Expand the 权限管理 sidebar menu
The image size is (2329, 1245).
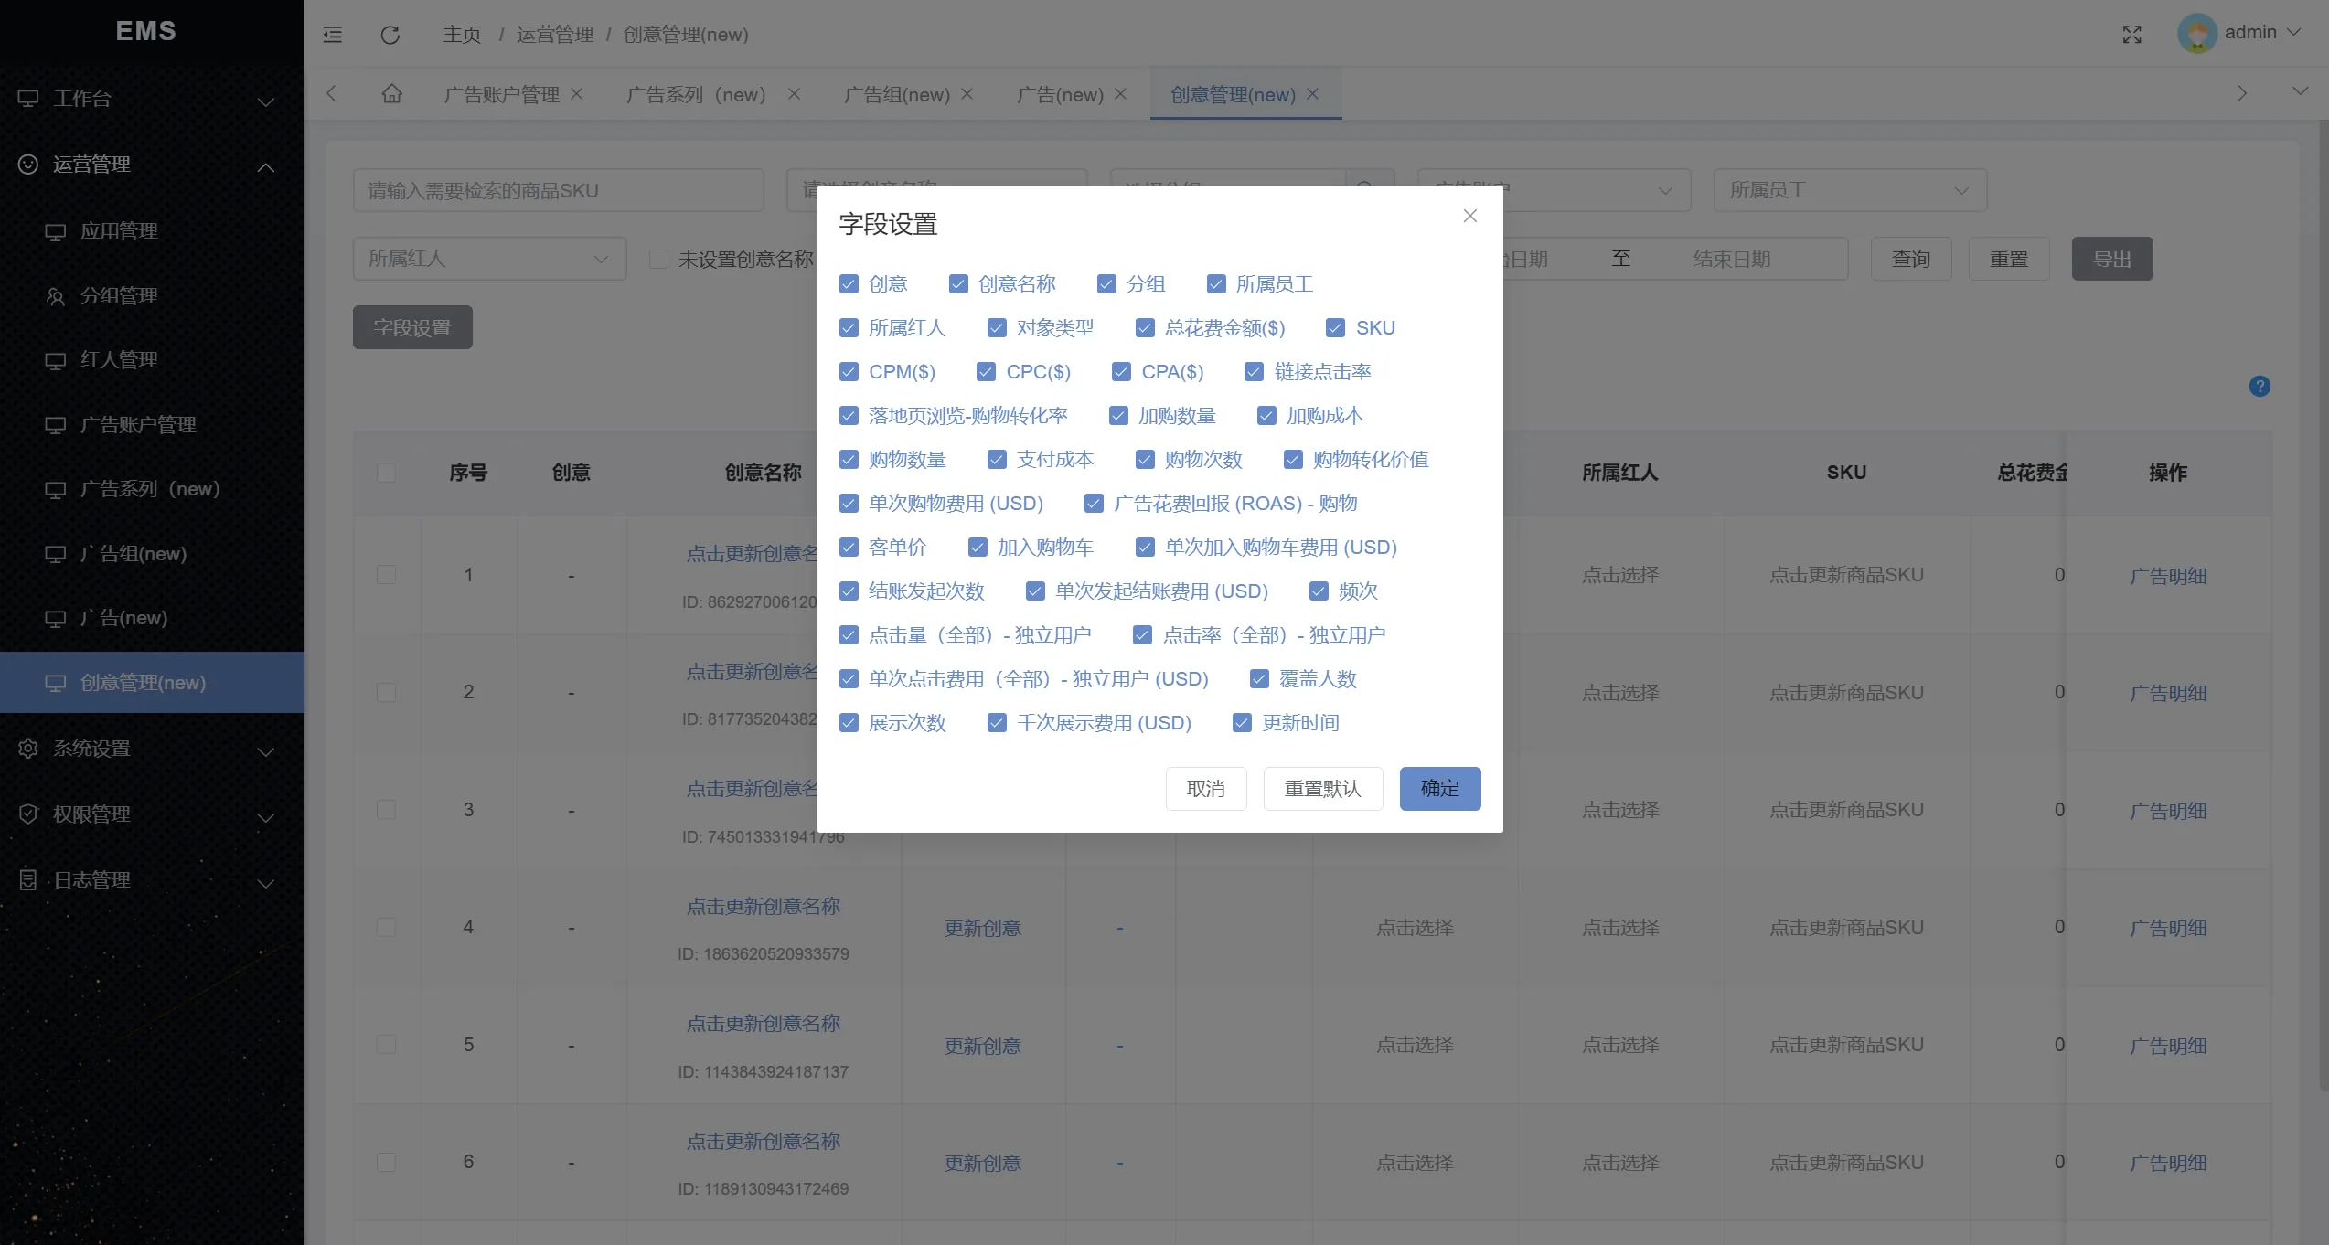(x=266, y=817)
